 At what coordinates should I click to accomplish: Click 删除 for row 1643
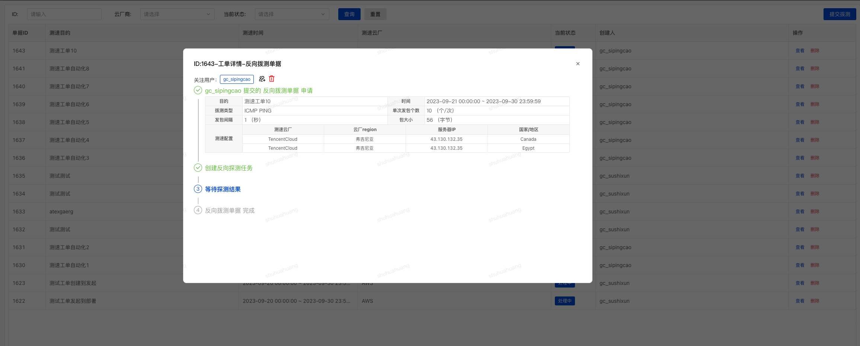click(x=815, y=51)
